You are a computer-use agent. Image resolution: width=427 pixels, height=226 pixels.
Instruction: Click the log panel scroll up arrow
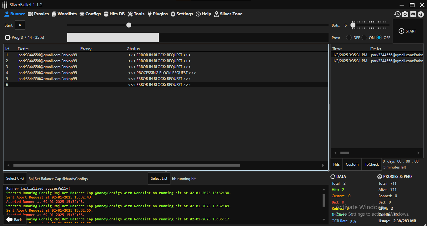(324, 189)
